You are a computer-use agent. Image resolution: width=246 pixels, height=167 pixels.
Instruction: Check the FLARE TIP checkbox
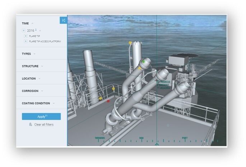(26, 36)
